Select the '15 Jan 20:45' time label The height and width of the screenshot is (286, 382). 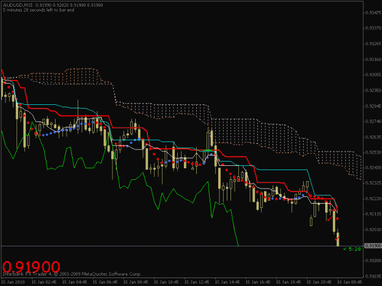click(319, 282)
